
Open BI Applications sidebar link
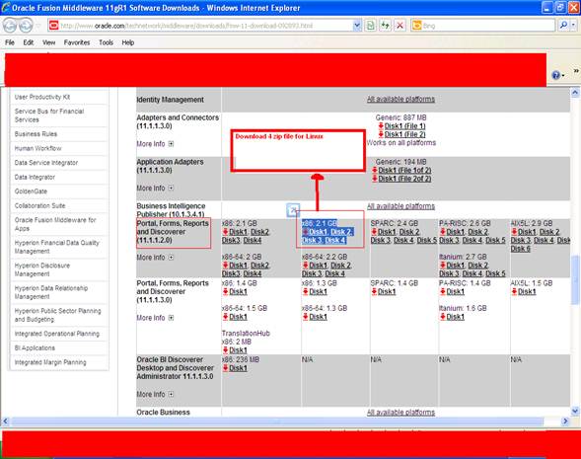click(x=35, y=347)
